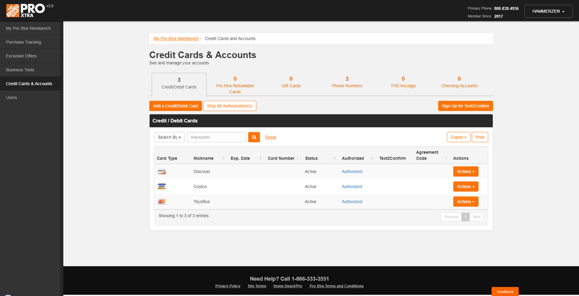Click the orange magnifier search button

point(254,137)
